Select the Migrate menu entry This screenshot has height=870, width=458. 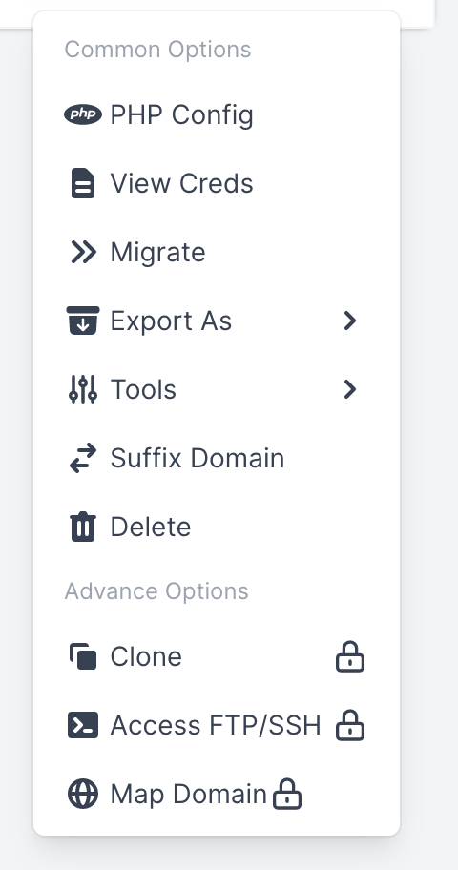pos(216,252)
